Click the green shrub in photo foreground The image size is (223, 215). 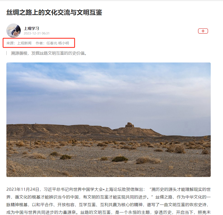120,159
